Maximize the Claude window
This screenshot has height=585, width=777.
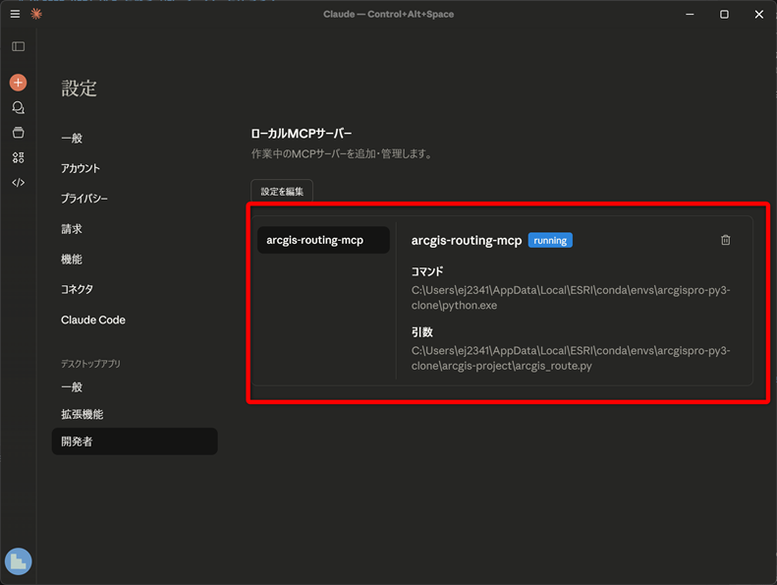point(724,14)
